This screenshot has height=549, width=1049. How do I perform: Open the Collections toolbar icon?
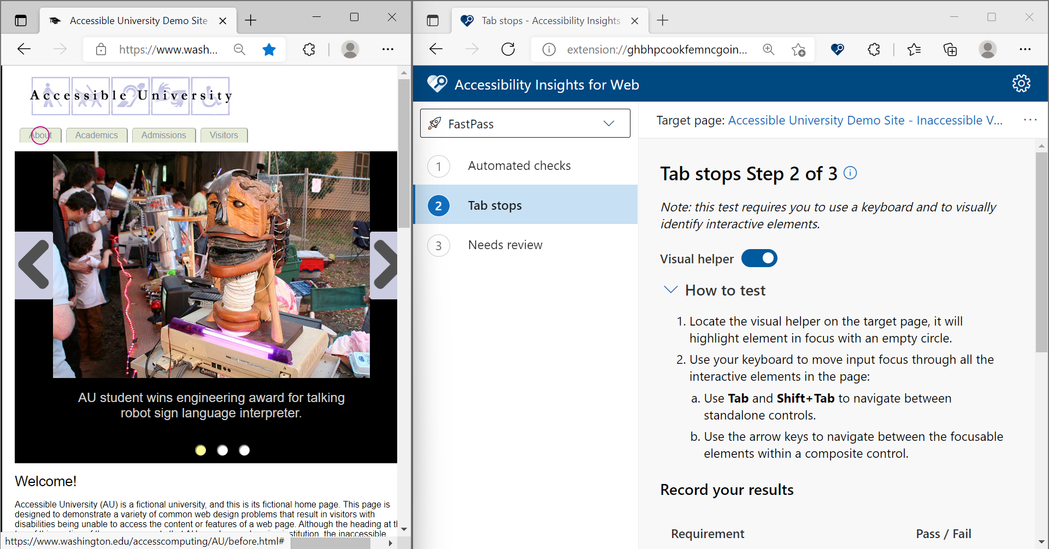tap(950, 50)
